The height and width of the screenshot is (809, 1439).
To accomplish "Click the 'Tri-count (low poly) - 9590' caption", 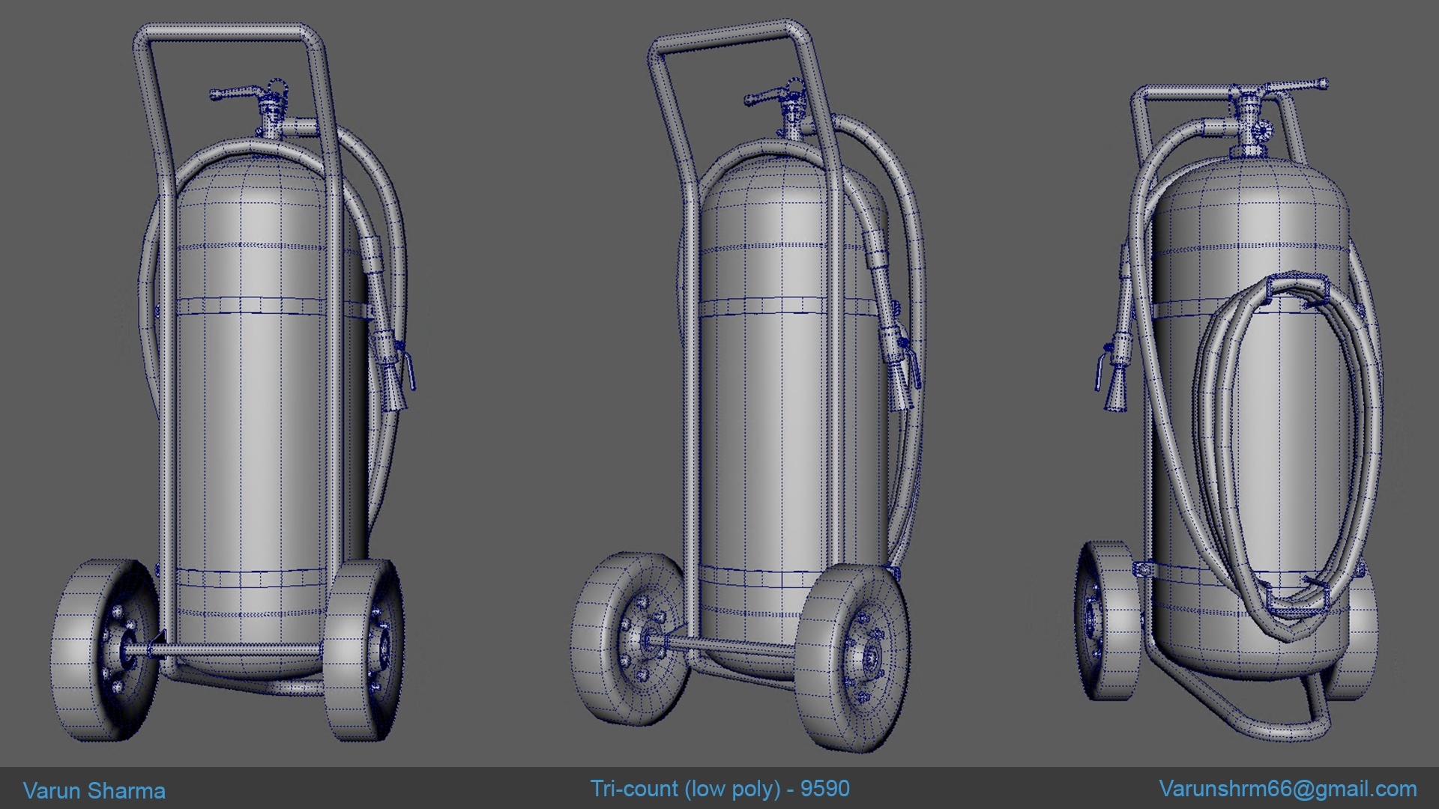I will pyautogui.click(x=719, y=789).
